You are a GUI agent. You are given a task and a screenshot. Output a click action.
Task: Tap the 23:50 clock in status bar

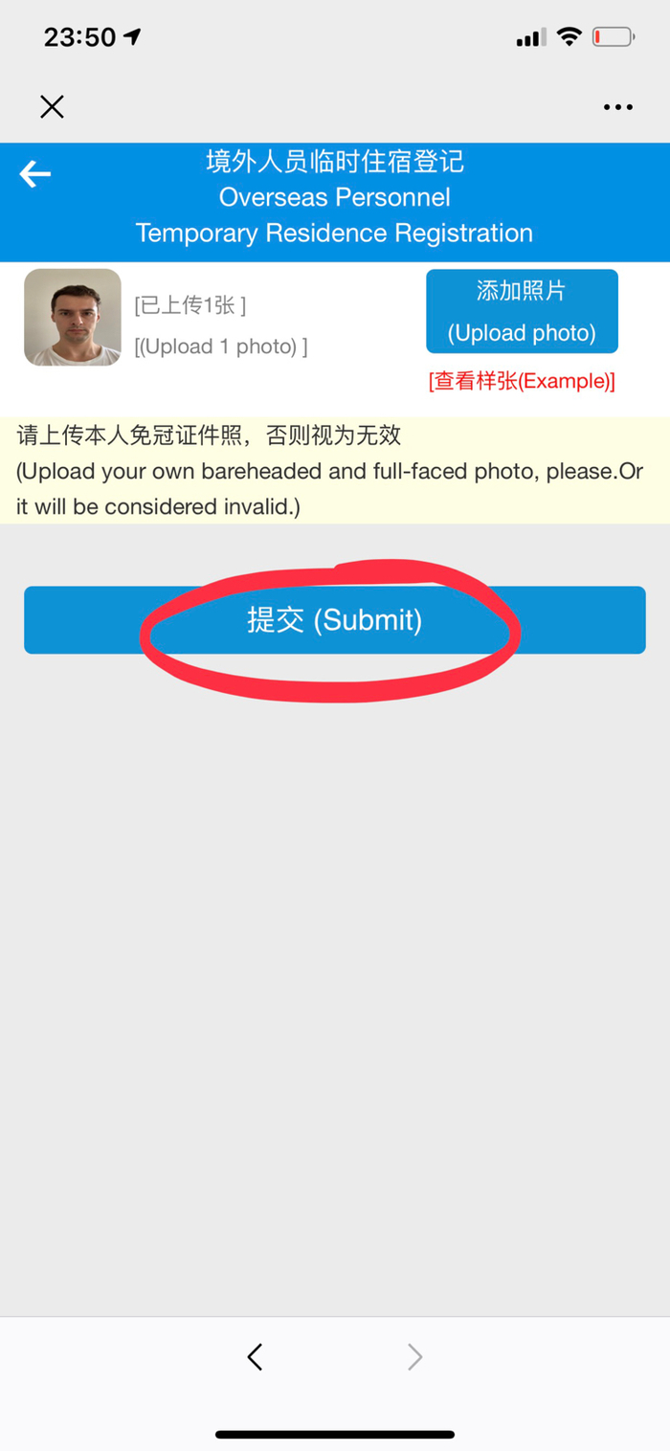[79, 37]
